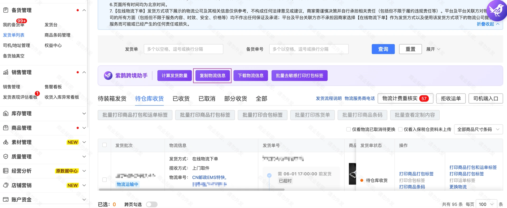Click the purple bird assistant floating icon
Screen dimensions: 507x208
click(x=496, y=11)
